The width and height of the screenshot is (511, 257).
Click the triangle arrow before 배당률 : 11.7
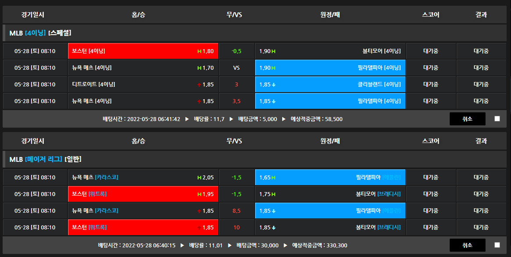coord(187,119)
